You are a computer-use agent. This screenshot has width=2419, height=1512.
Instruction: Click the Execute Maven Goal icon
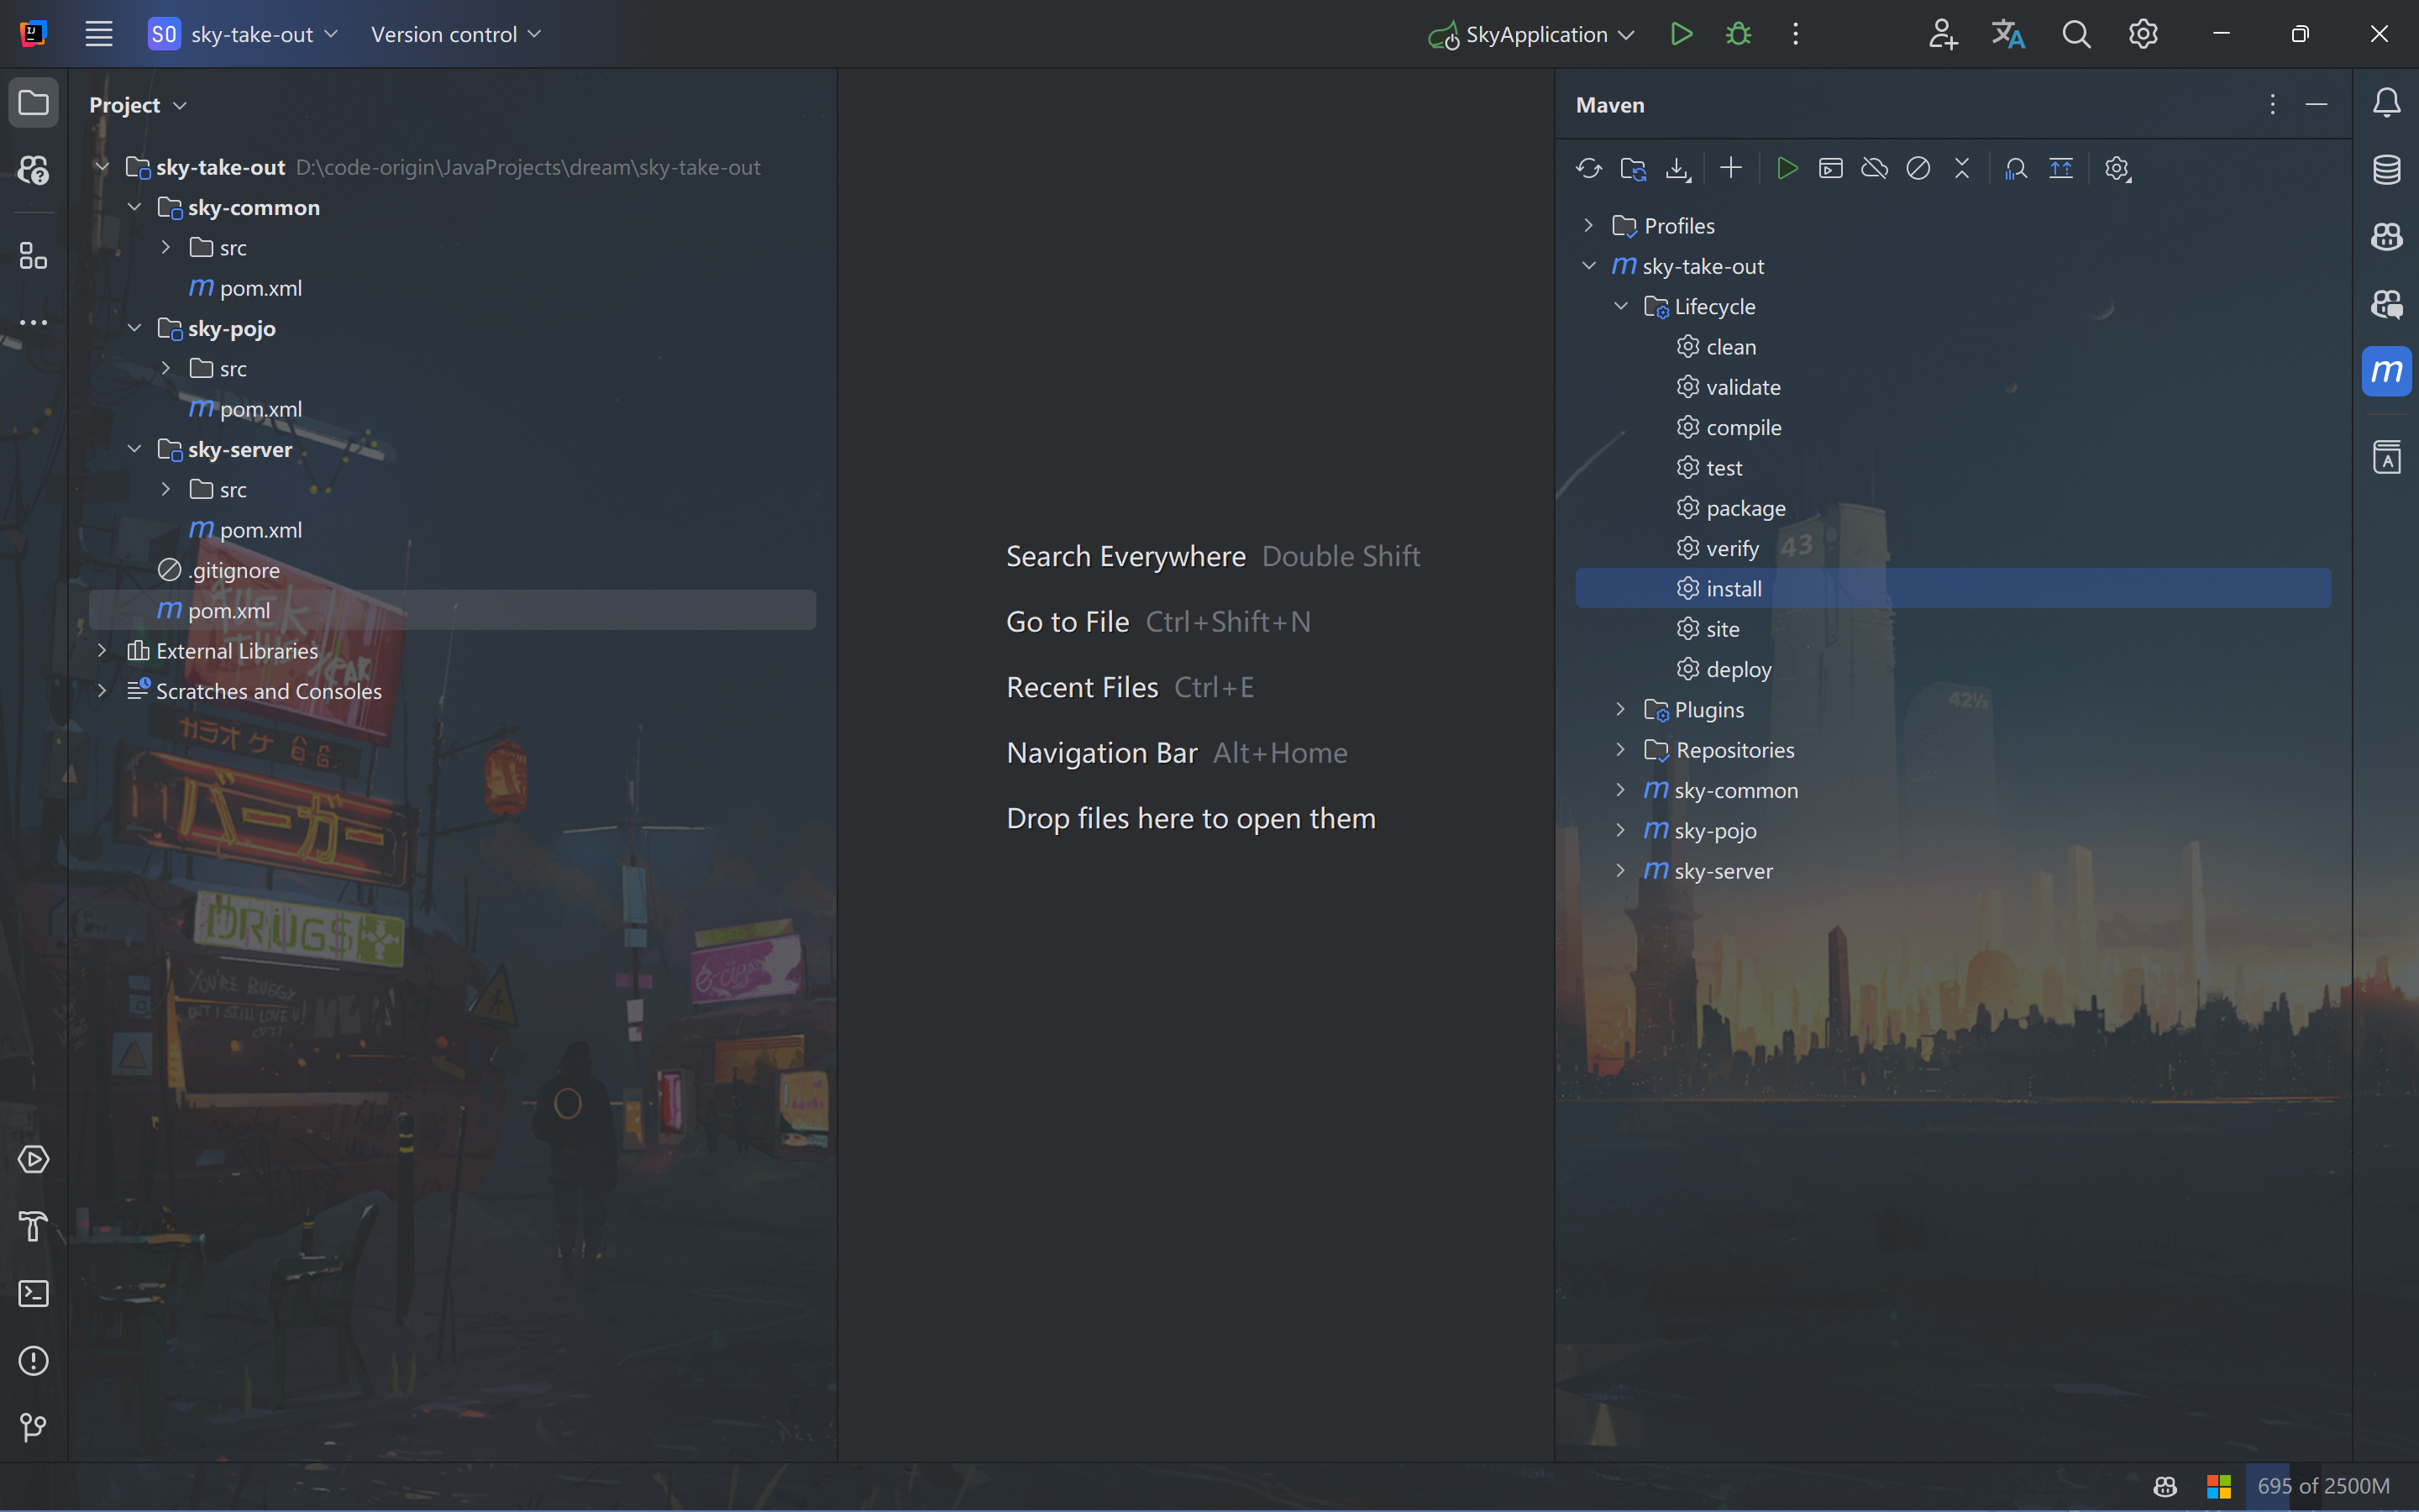(x=1830, y=168)
